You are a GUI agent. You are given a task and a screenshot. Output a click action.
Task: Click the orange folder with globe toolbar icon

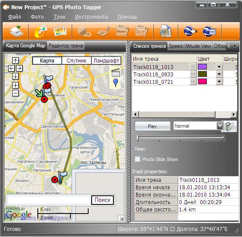point(40,31)
